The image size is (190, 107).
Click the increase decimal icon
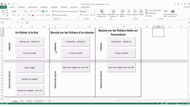91,15
